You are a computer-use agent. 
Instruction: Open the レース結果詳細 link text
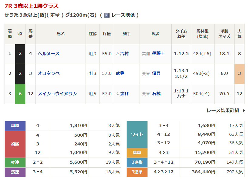tap(223, 111)
